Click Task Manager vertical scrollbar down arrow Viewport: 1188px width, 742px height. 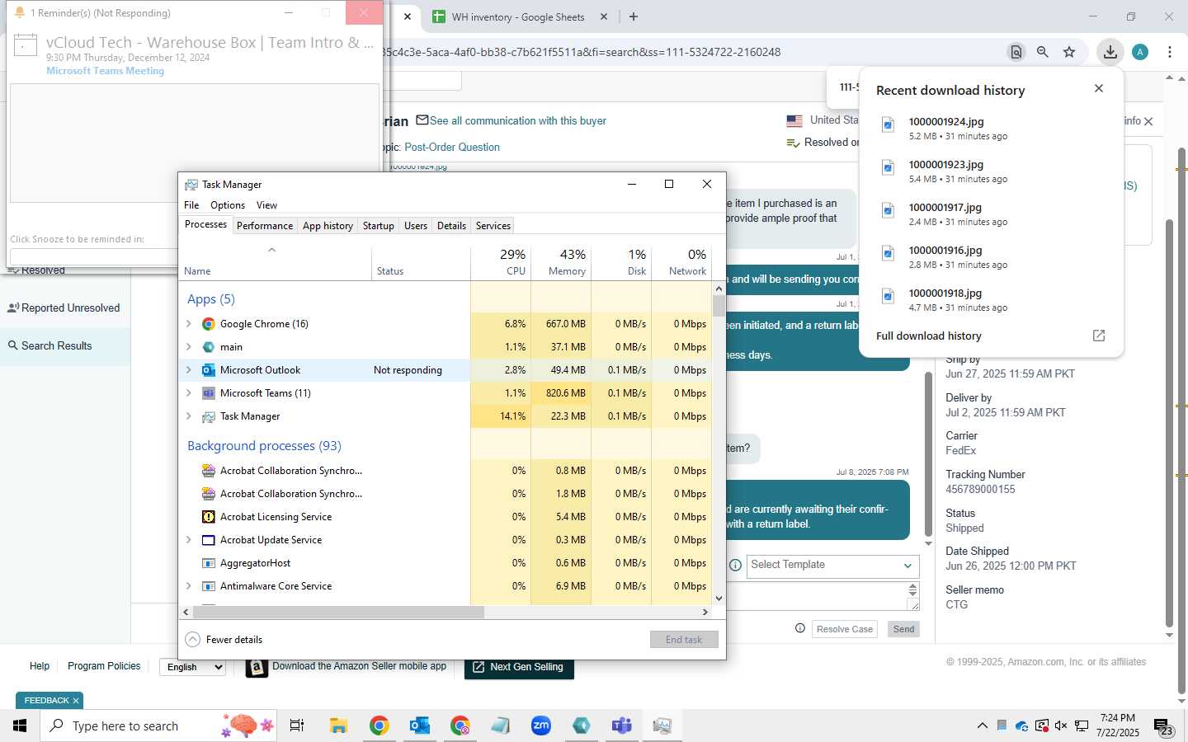pyautogui.click(x=719, y=599)
